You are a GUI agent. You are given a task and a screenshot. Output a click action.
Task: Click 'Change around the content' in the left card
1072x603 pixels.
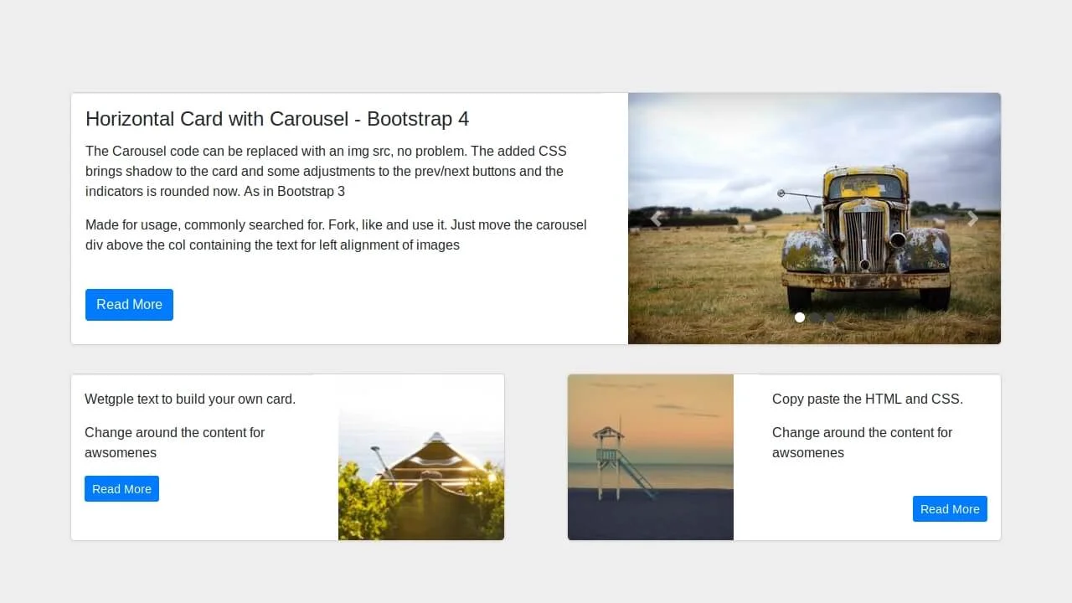174,442
